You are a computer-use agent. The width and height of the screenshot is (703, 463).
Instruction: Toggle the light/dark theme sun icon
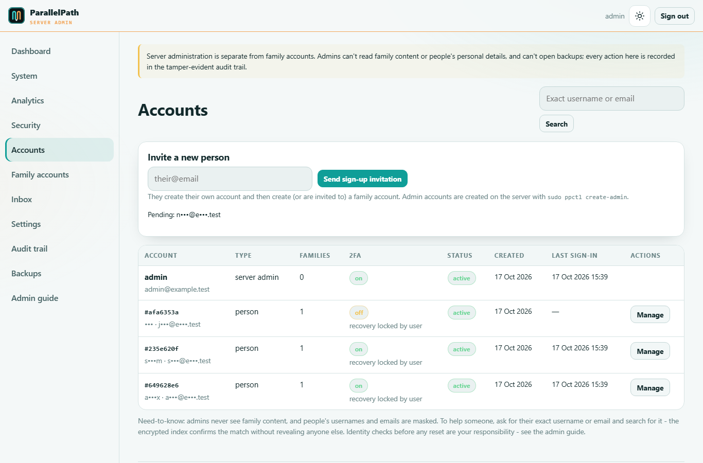[x=640, y=16]
